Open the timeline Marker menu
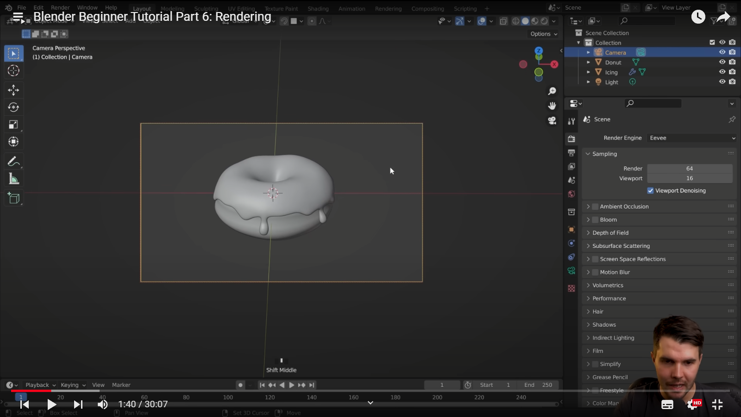741x417 pixels. point(121,385)
